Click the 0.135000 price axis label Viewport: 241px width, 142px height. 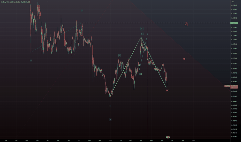click(234, 18)
